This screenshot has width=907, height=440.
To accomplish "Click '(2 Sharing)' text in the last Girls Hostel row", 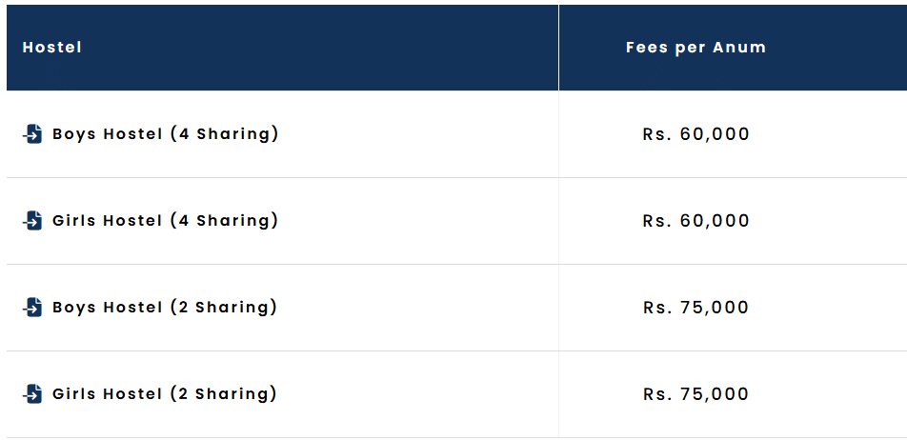I will [x=224, y=394].
